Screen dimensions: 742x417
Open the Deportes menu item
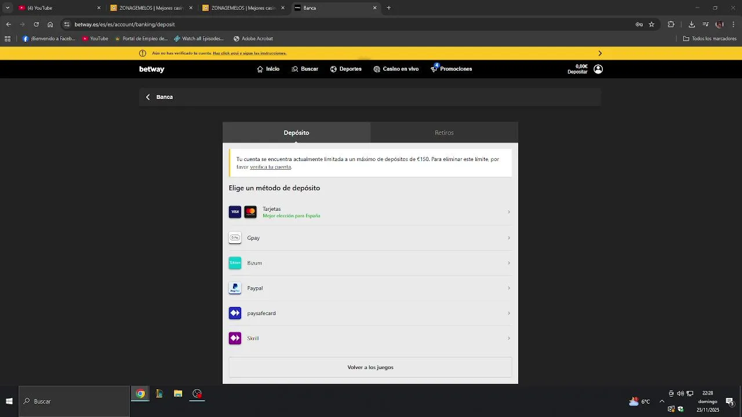[x=346, y=69]
